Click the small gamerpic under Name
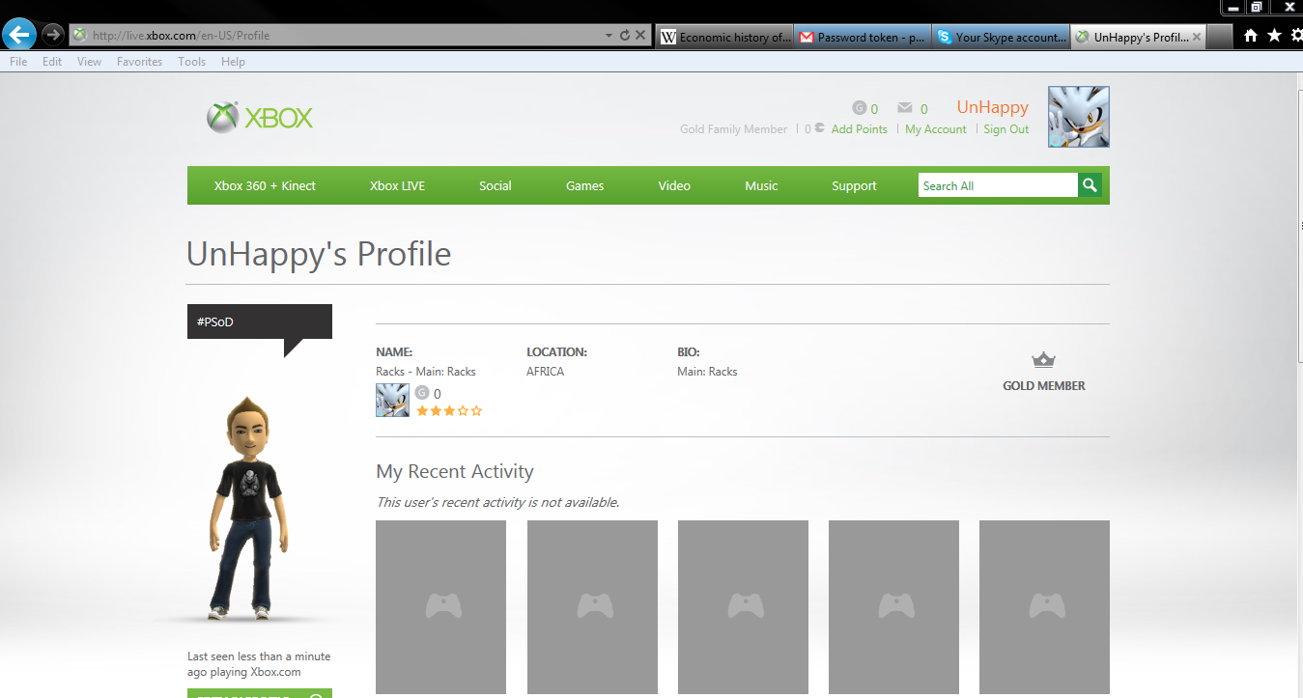Image resolution: width=1303 pixels, height=698 pixels. (x=392, y=400)
